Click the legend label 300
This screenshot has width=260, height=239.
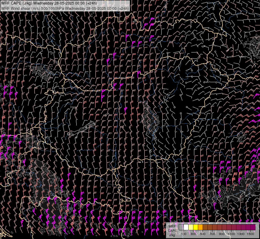193,234
